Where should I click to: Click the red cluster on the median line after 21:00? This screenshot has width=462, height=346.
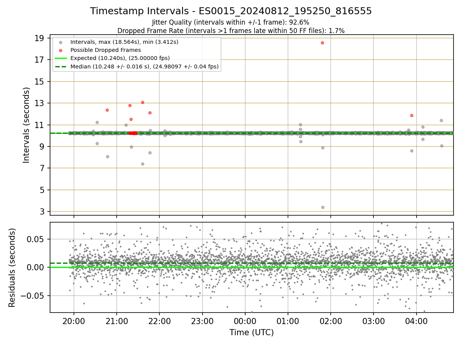click(133, 133)
